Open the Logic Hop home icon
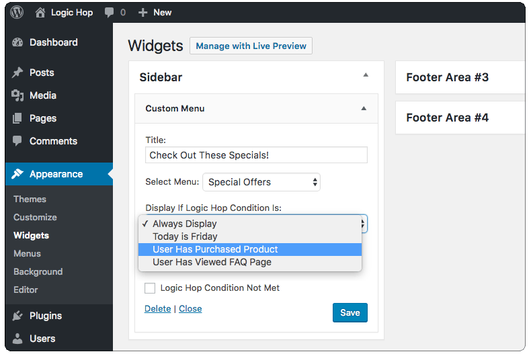This screenshot has height=356, width=531. (x=40, y=13)
